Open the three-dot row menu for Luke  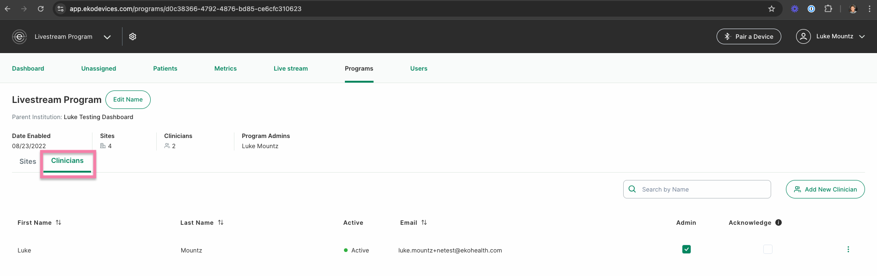pyautogui.click(x=848, y=249)
